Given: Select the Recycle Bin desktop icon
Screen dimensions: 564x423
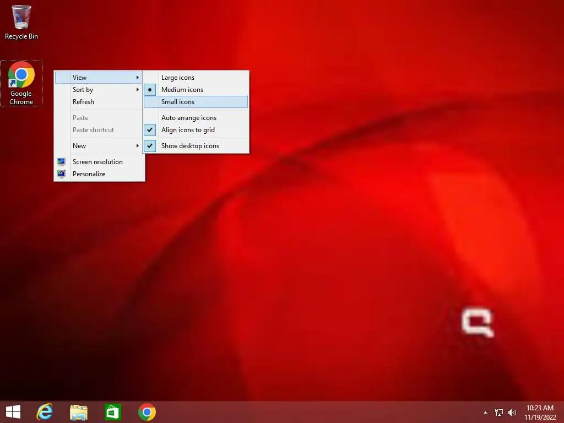Looking at the screenshot, I should pos(21,21).
